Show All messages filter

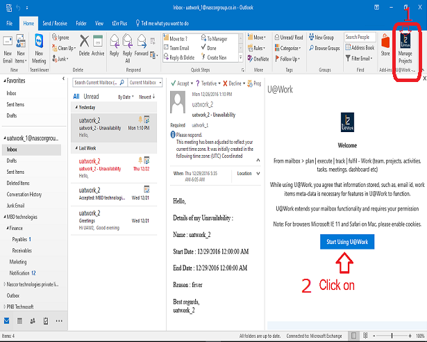(x=76, y=97)
